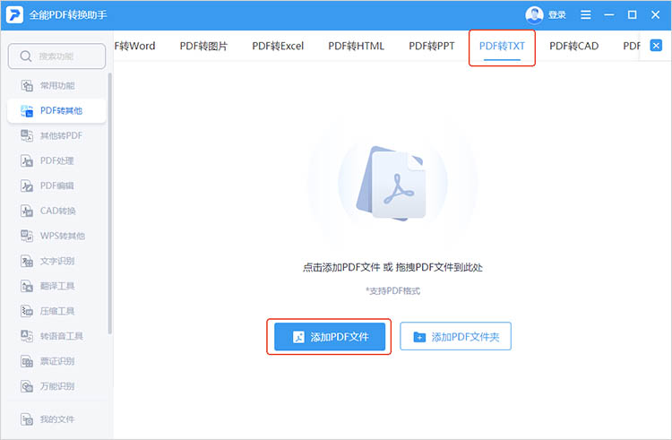This screenshot has height=440, width=672.
Task: Click the search magnifier icon
Action: coord(26,56)
